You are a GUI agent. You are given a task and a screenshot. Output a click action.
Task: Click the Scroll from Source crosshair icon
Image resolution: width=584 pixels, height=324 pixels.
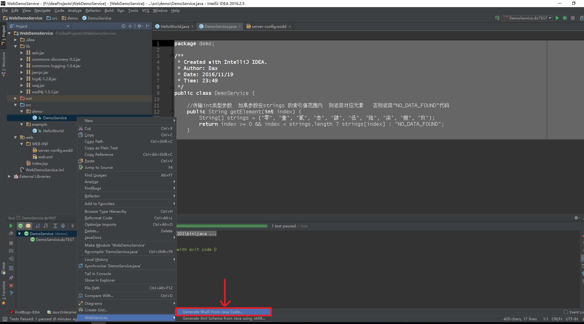coord(124,26)
